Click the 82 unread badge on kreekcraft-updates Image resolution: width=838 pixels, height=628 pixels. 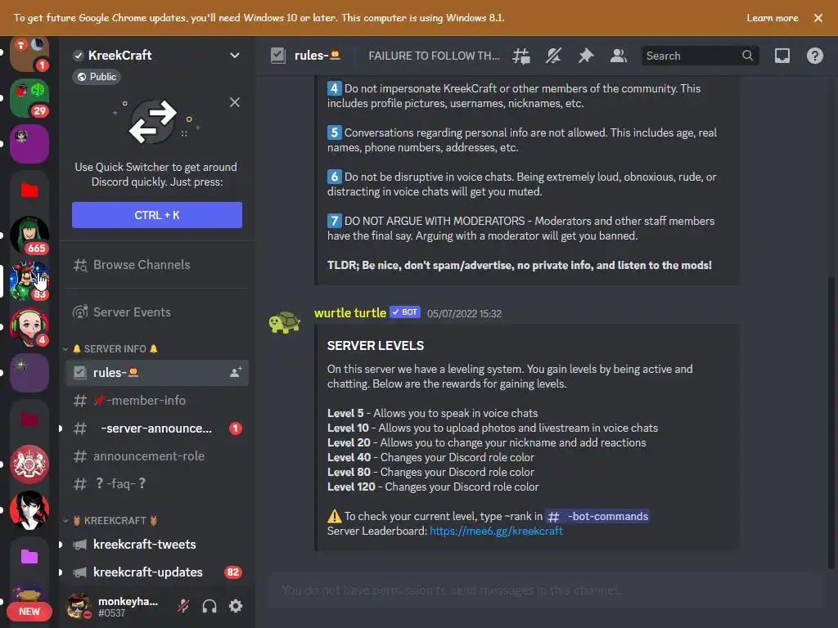click(x=233, y=572)
